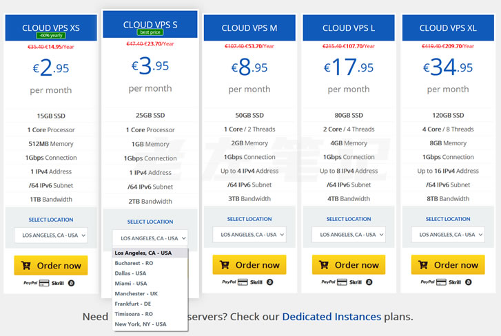
Task: Select Dallas - USA in the open dropdown
Action: click(131, 273)
